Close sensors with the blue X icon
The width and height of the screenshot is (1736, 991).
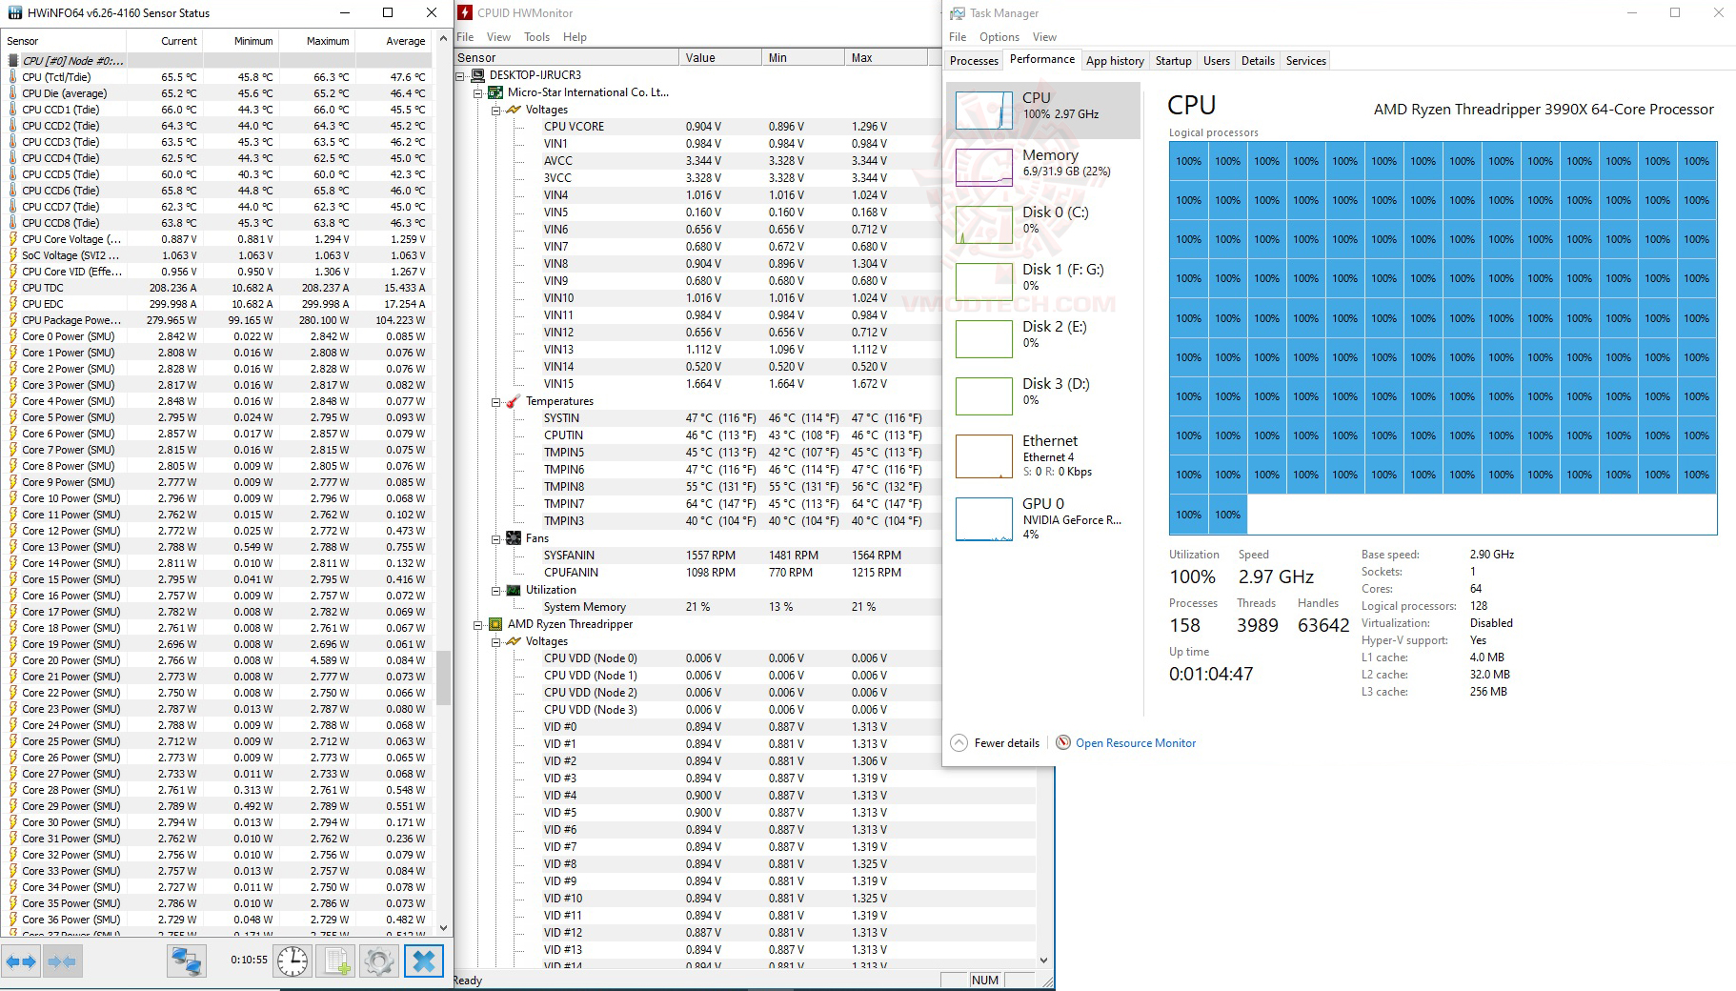(424, 961)
